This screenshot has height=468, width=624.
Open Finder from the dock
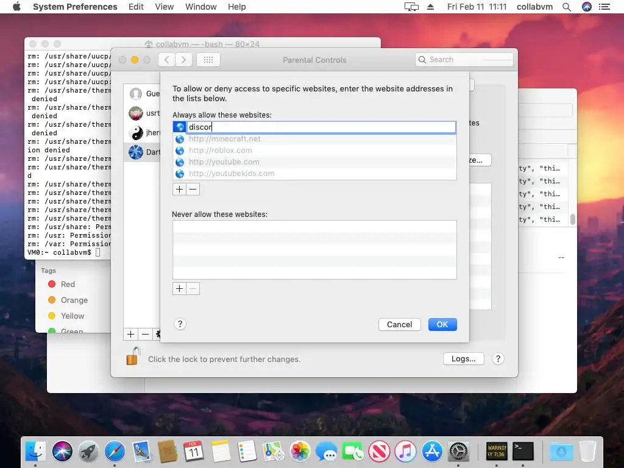(x=35, y=452)
